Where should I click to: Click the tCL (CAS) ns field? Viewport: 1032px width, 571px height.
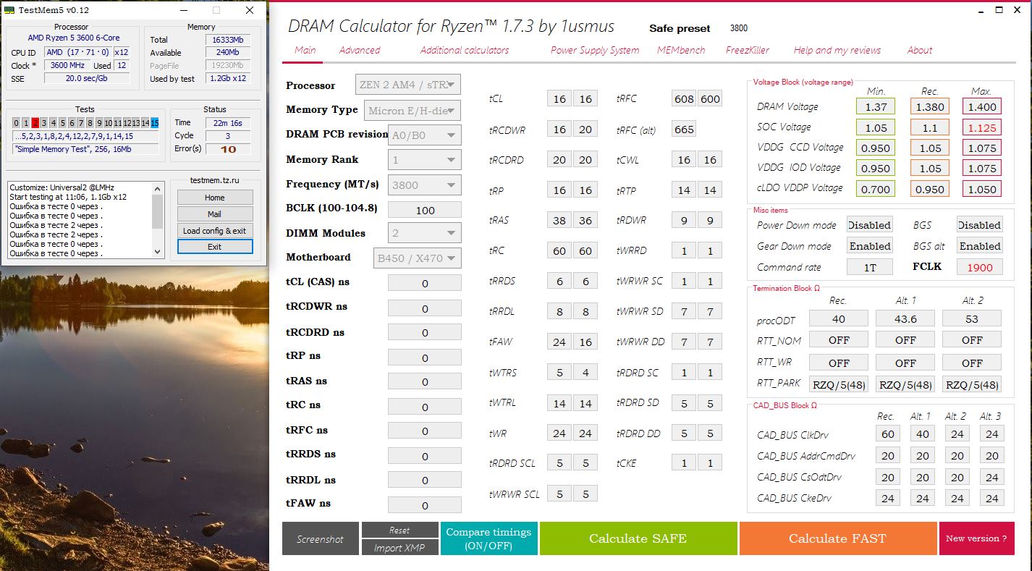(425, 283)
